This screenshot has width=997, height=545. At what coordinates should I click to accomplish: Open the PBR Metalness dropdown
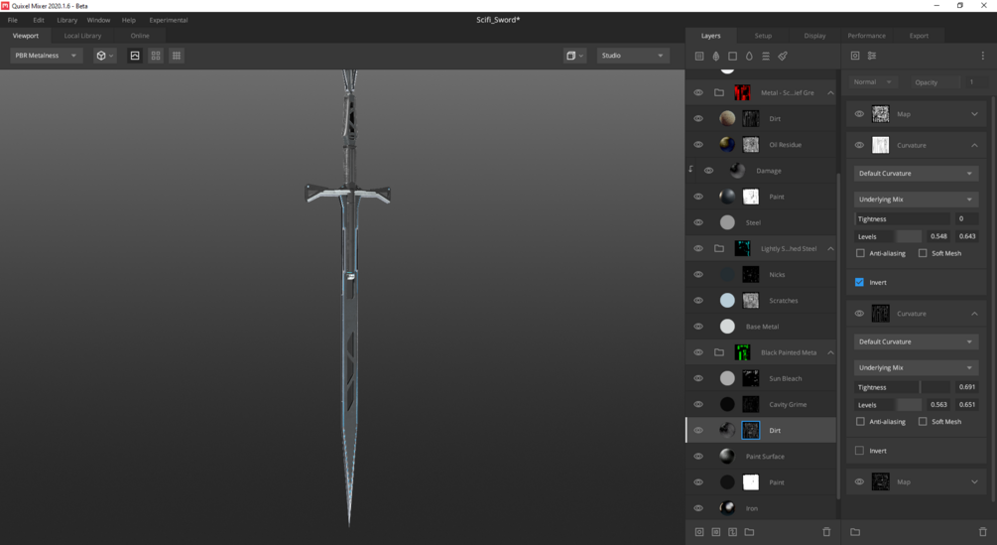pyautogui.click(x=46, y=56)
